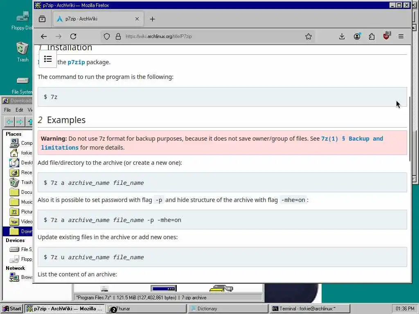
Task: Select Downloads folder in Thunar sidebar
Action: [18, 231]
